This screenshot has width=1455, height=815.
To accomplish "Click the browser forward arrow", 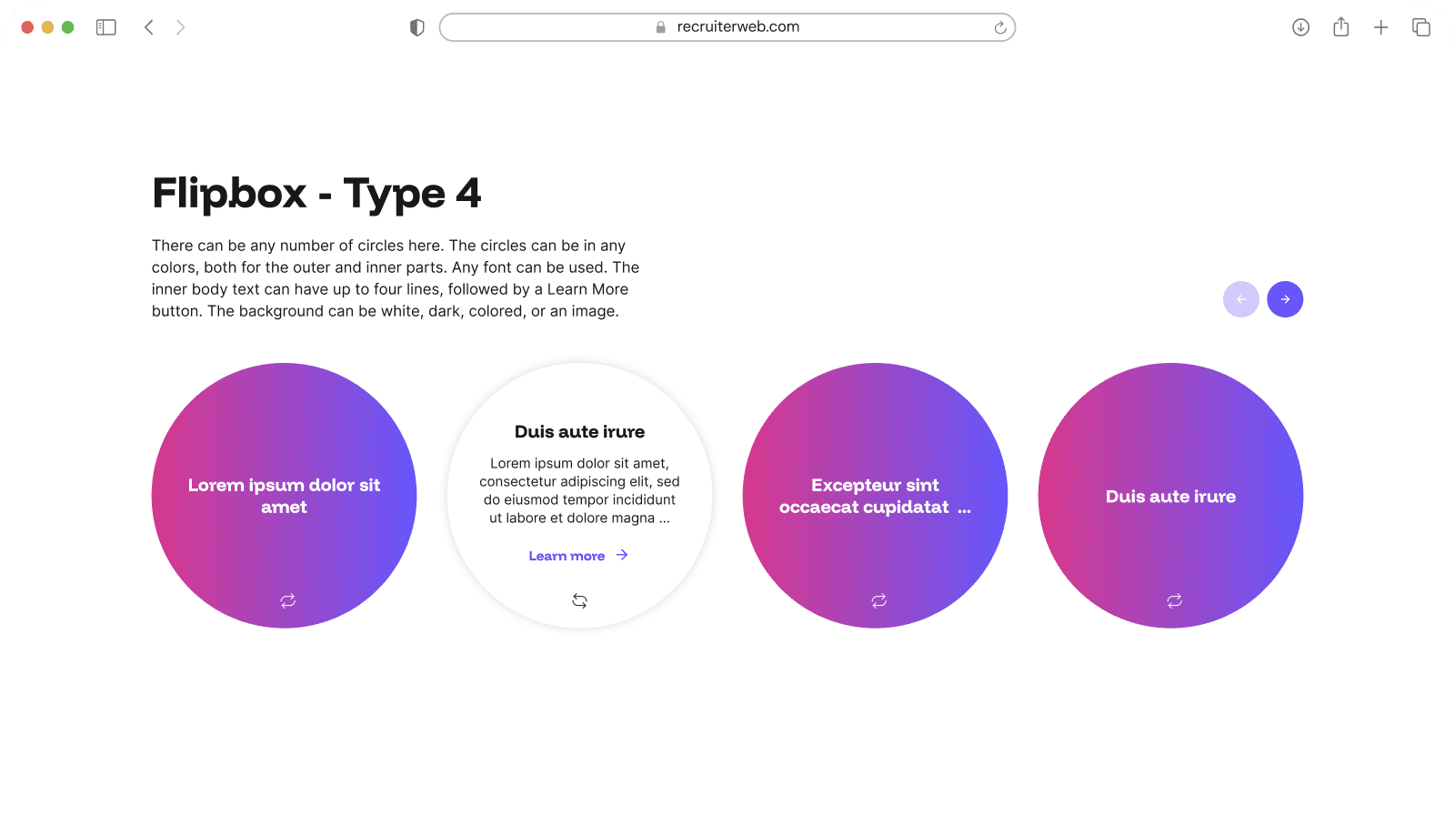I will coord(180,27).
